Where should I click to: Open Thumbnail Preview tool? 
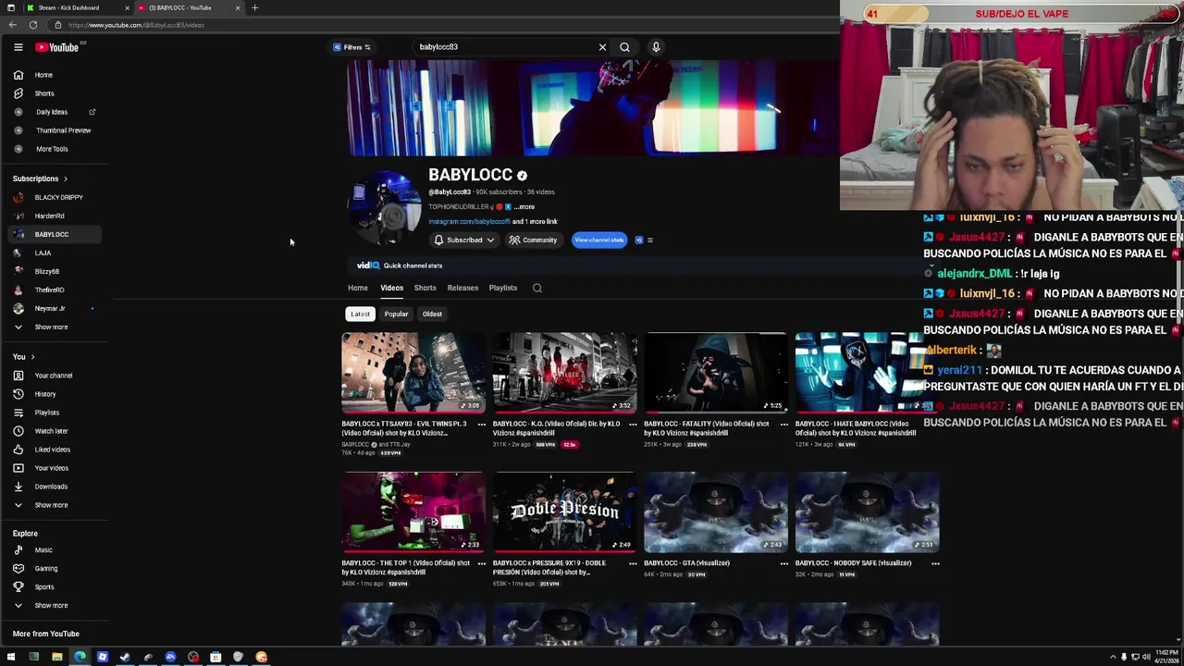55,130
